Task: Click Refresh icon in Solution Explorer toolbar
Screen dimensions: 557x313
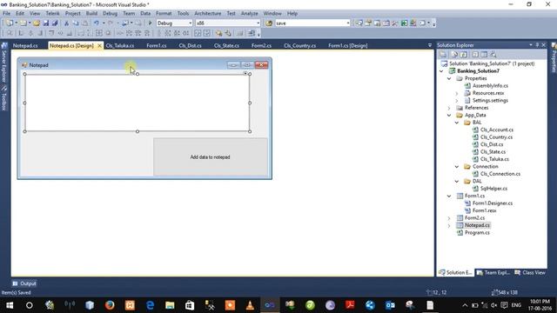Action: 464,54
